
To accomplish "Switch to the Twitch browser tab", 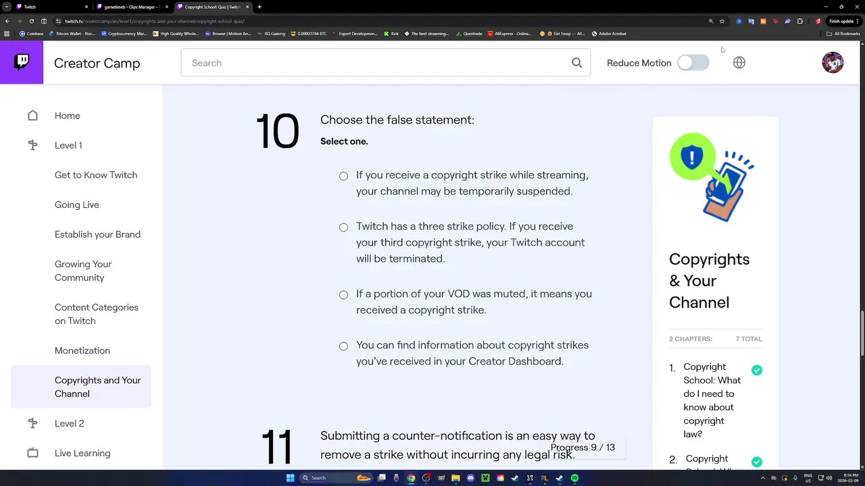I will [x=52, y=7].
